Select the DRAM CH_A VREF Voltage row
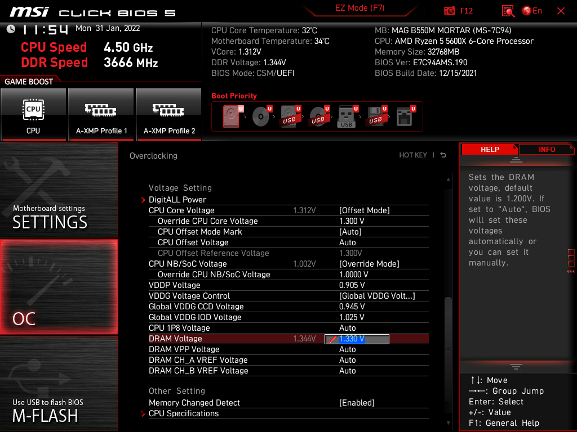This screenshot has width=577, height=432. 288,360
